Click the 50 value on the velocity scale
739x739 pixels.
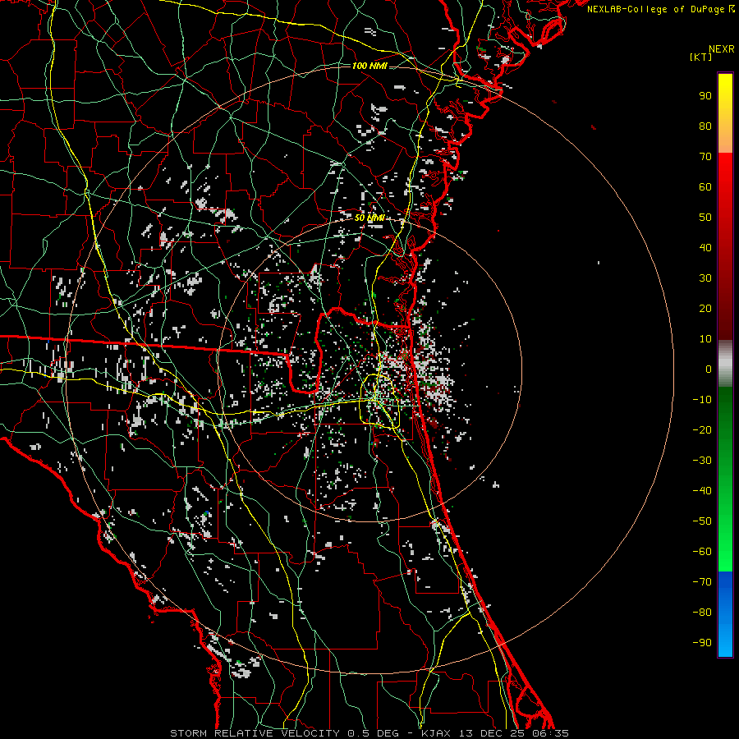coord(705,218)
